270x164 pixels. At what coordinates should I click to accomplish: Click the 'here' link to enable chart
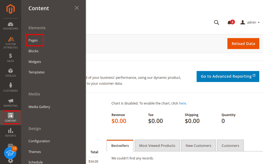tap(182, 103)
